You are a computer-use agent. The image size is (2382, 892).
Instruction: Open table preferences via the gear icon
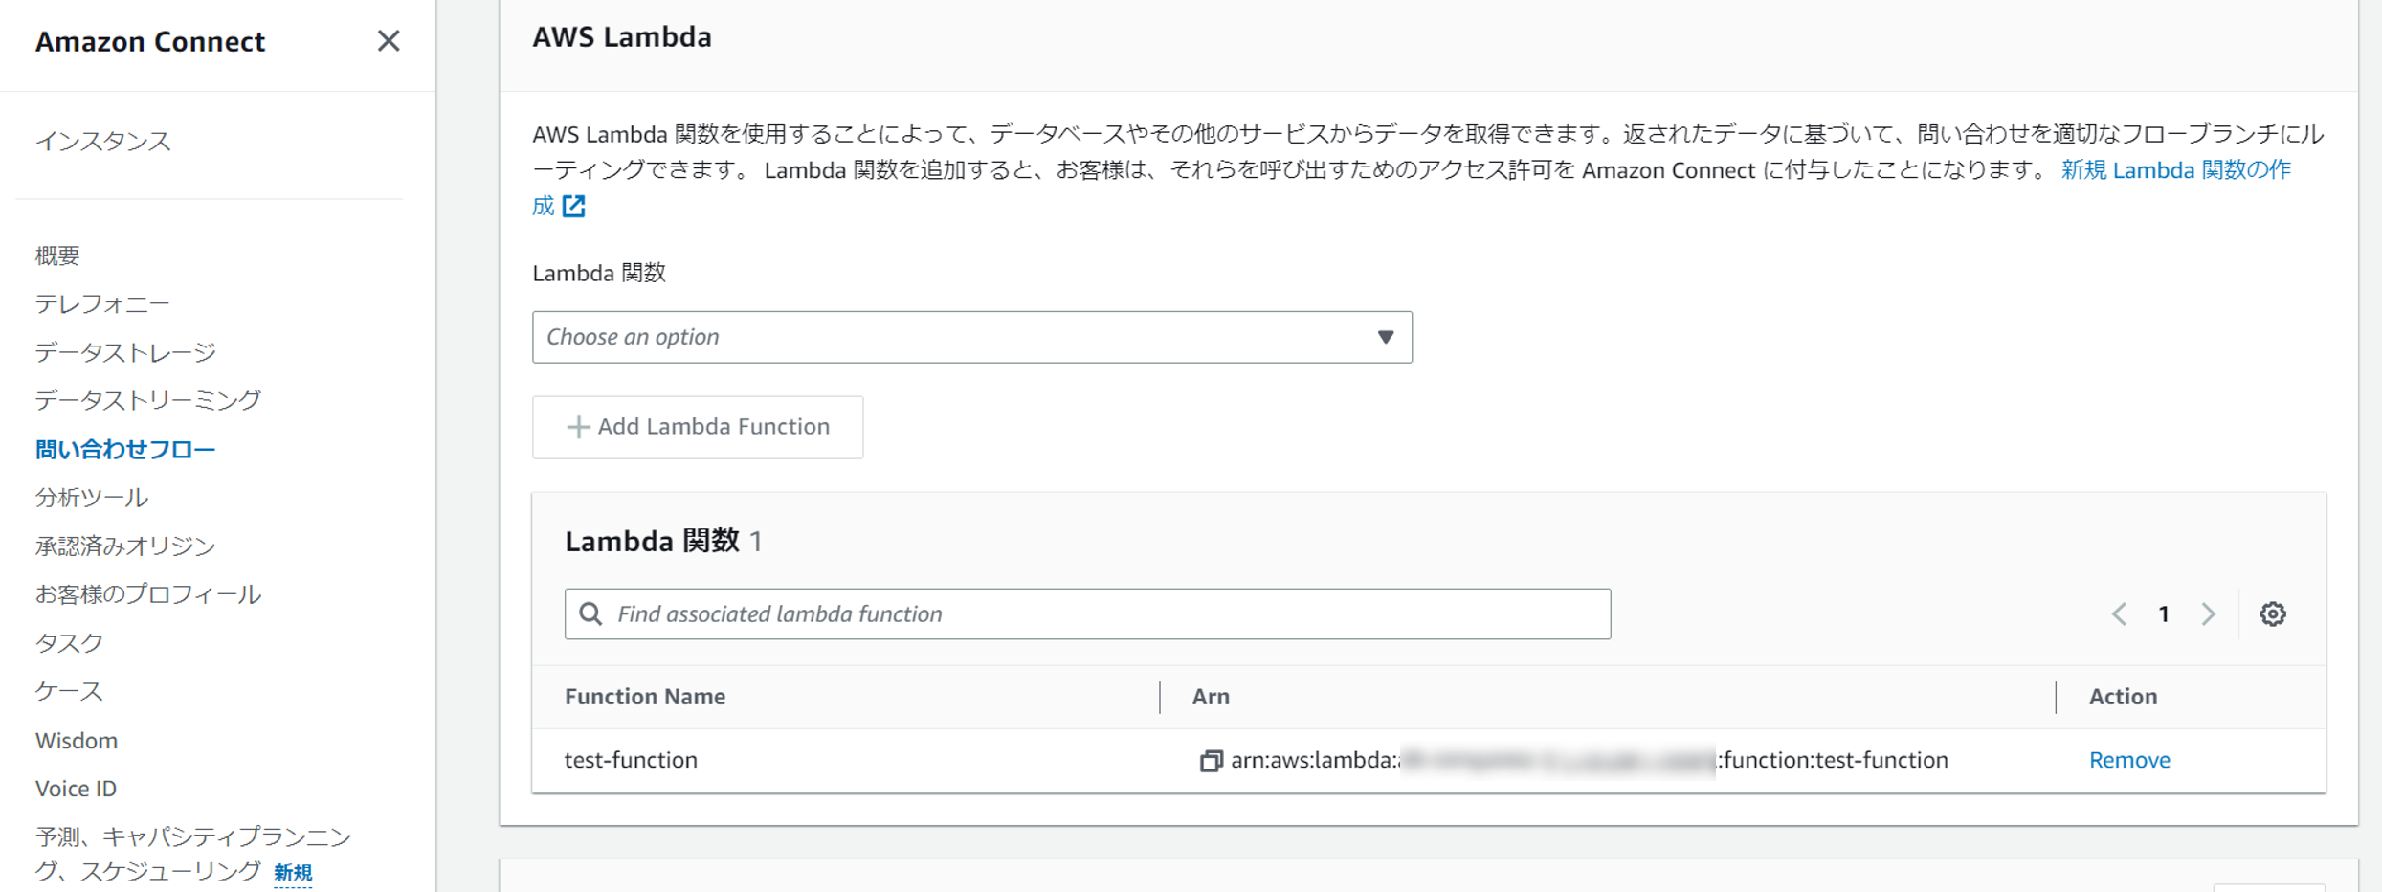2273,613
